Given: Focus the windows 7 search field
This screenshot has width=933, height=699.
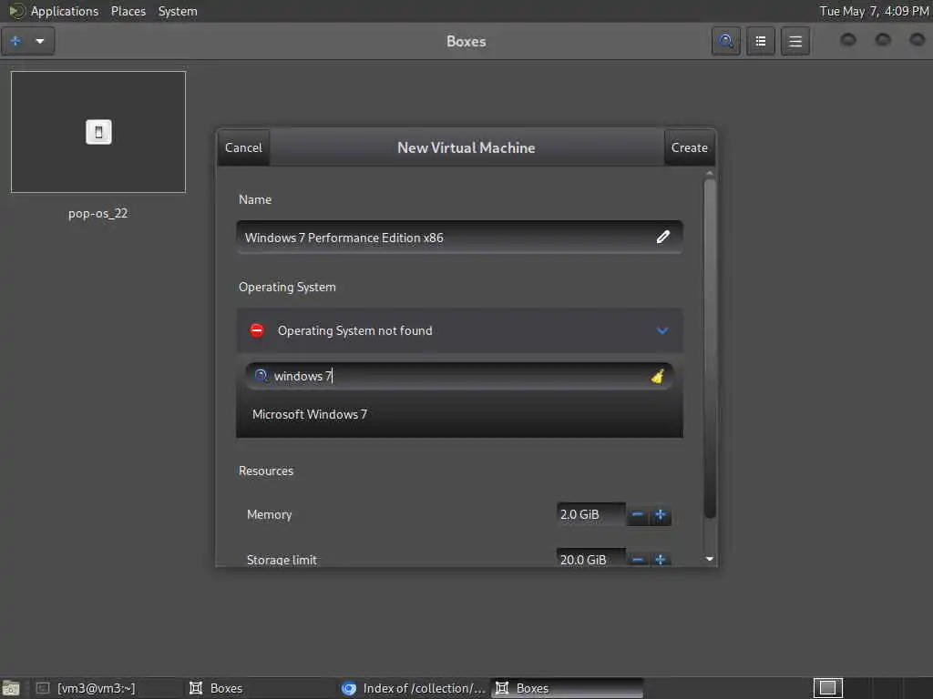Looking at the screenshot, I should [459, 376].
